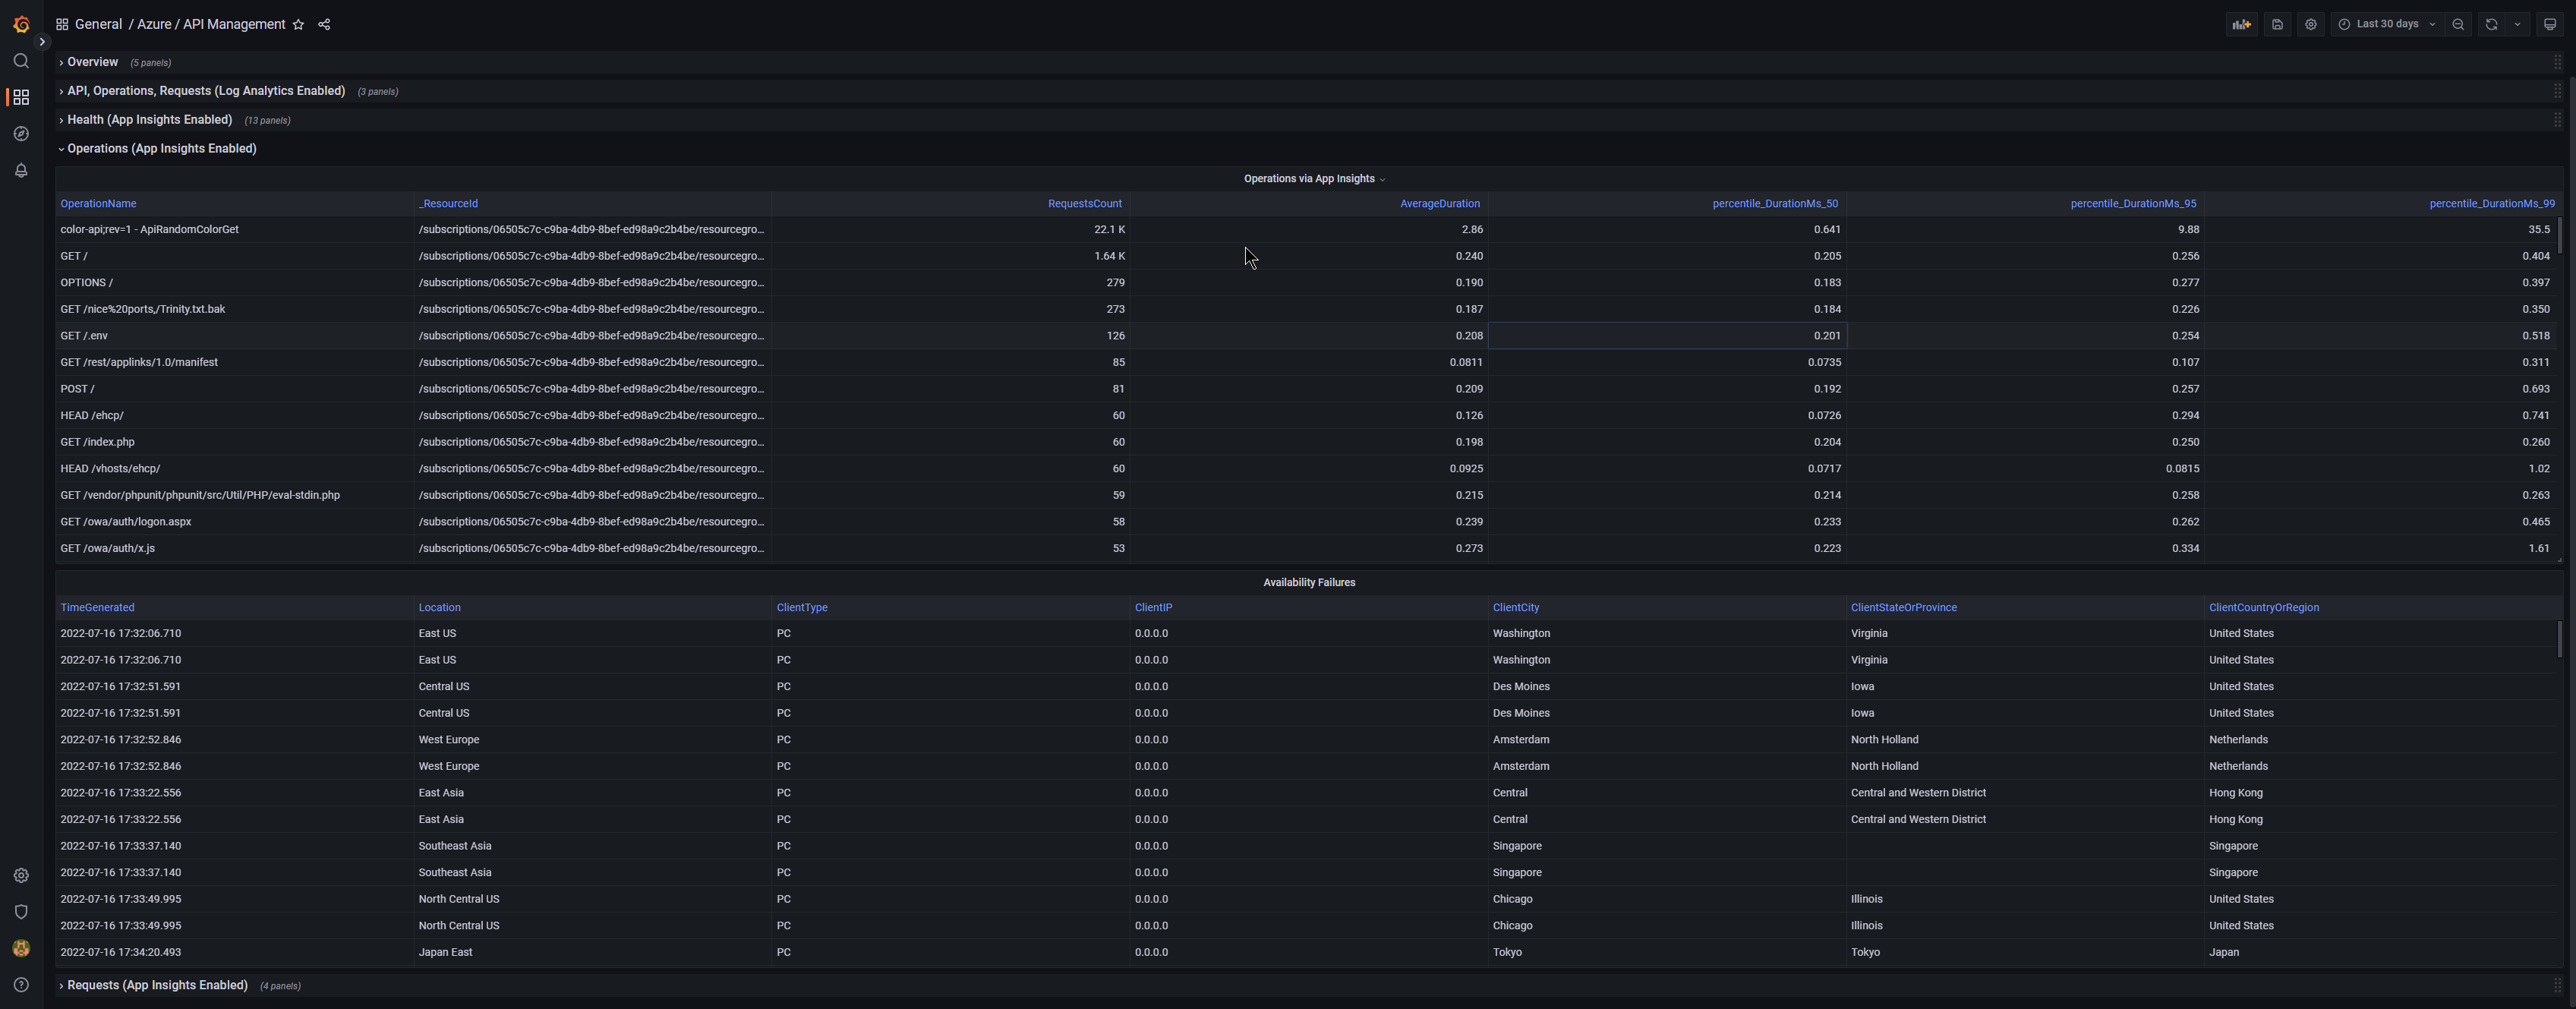Collapse the Operations (App Insights Enabled) row
Image resolution: width=2576 pixels, height=1009 pixels.
pyautogui.click(x=161, y=149)
